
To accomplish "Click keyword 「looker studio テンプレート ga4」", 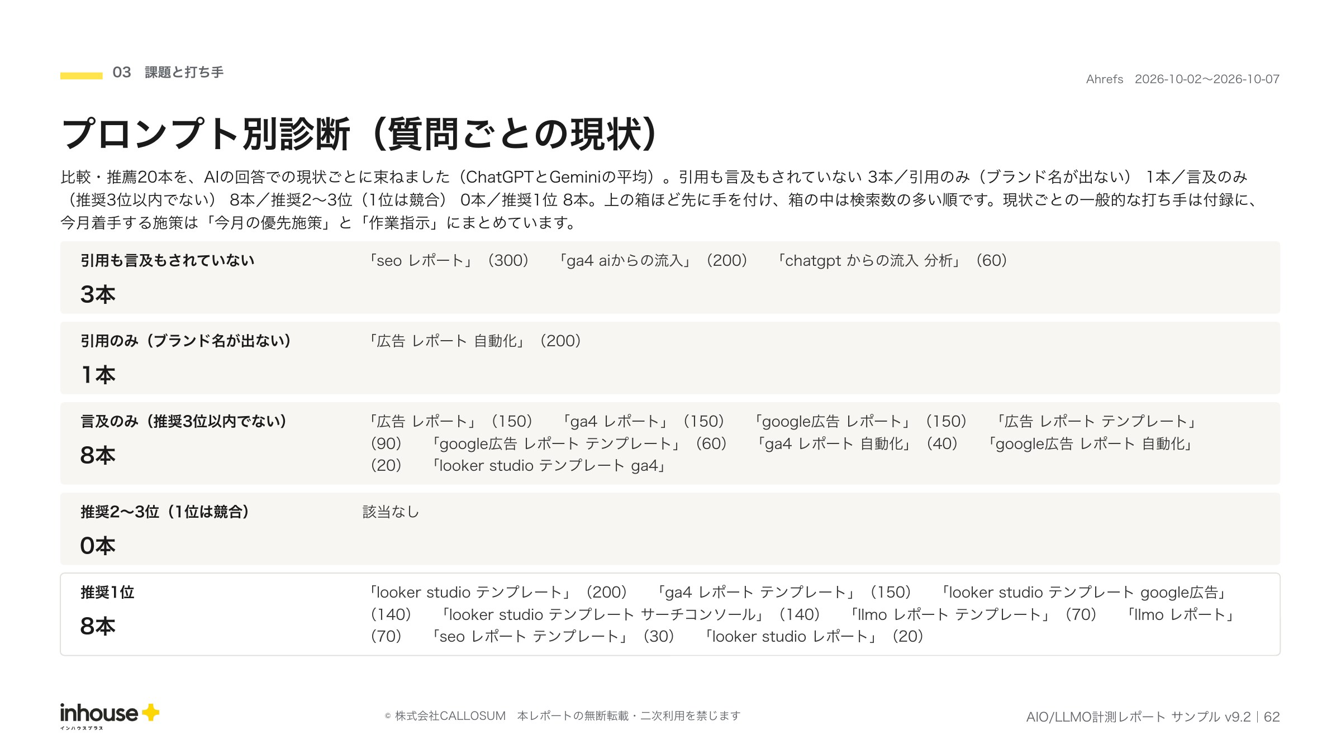I will click(x=550, y=465).
